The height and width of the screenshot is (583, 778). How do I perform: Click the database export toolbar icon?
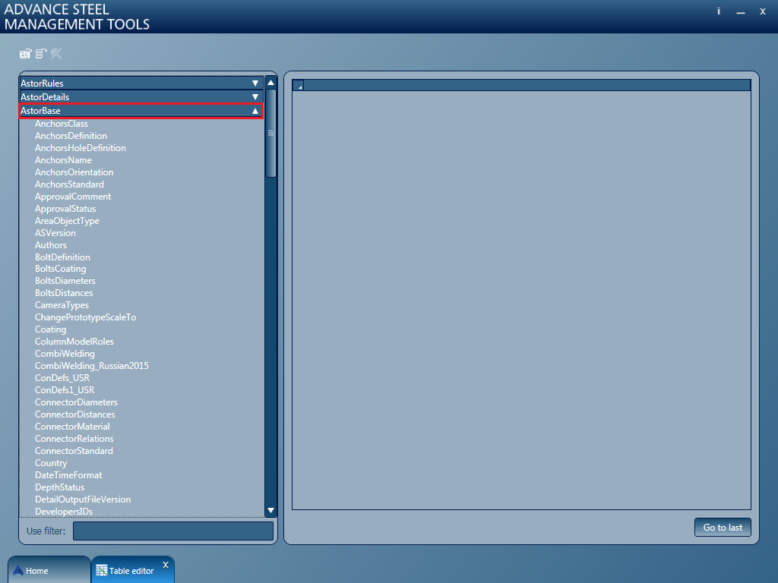click(41, 54)
